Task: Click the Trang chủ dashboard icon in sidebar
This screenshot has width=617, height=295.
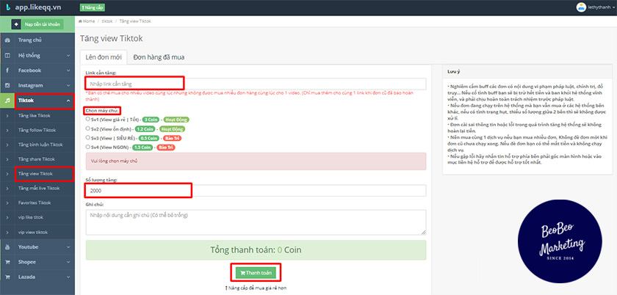Action: [7, 40]
